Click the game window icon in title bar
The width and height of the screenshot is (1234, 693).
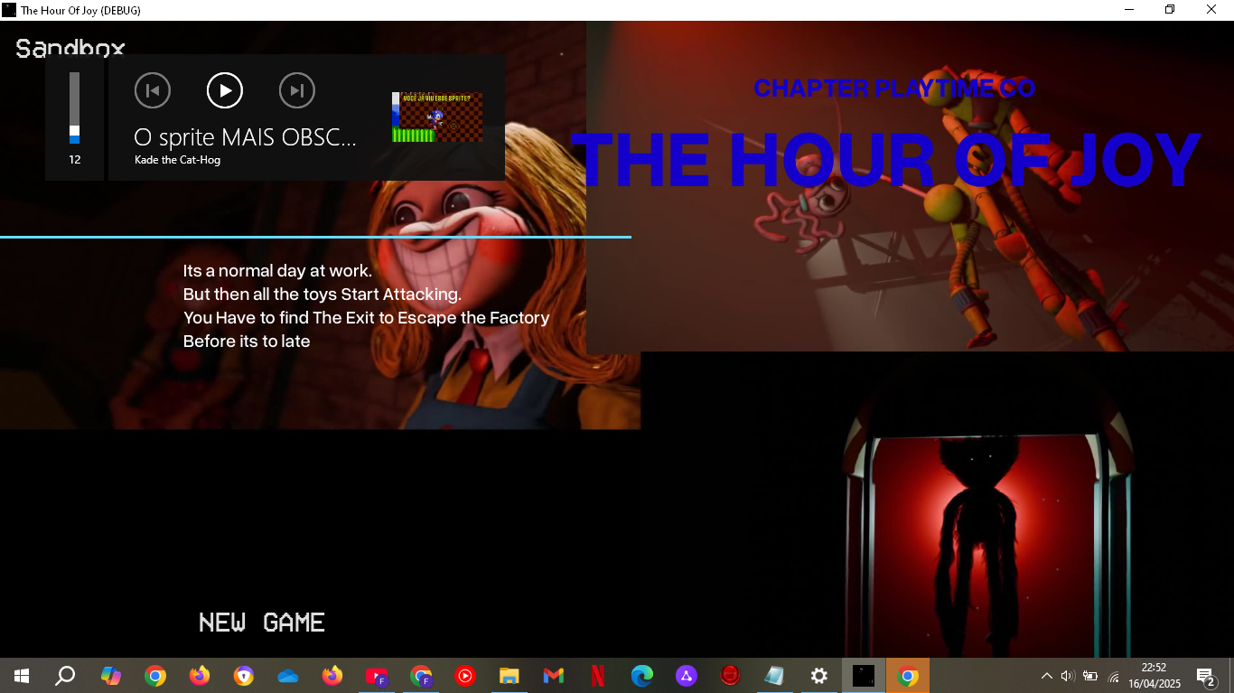click(9, 10)
